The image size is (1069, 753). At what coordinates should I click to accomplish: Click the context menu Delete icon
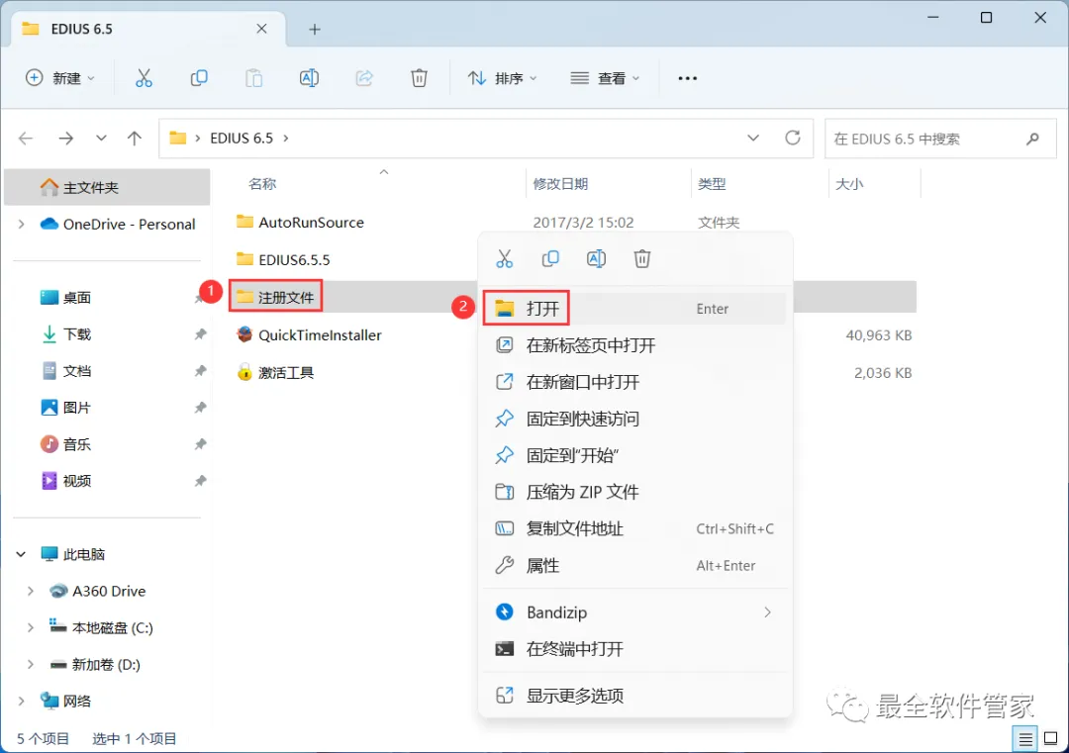642,259
